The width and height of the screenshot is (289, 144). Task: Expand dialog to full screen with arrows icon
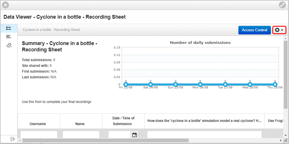click(x=282, y=5)
